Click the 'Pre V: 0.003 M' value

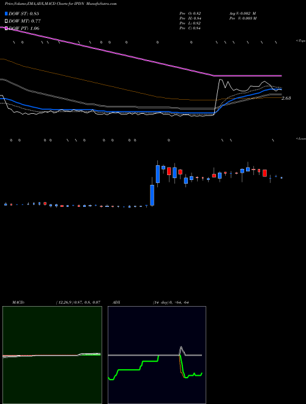click(x=243, y=18)
